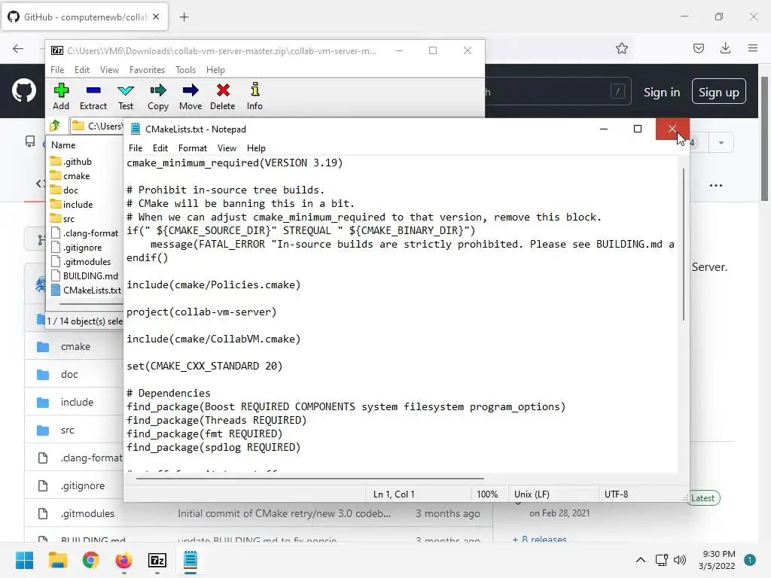Image resolution: width=771 pixels, height=578 pixels.
Task: Run Test on the archive in 7-Zip
Action: click(x=126, y=97)
